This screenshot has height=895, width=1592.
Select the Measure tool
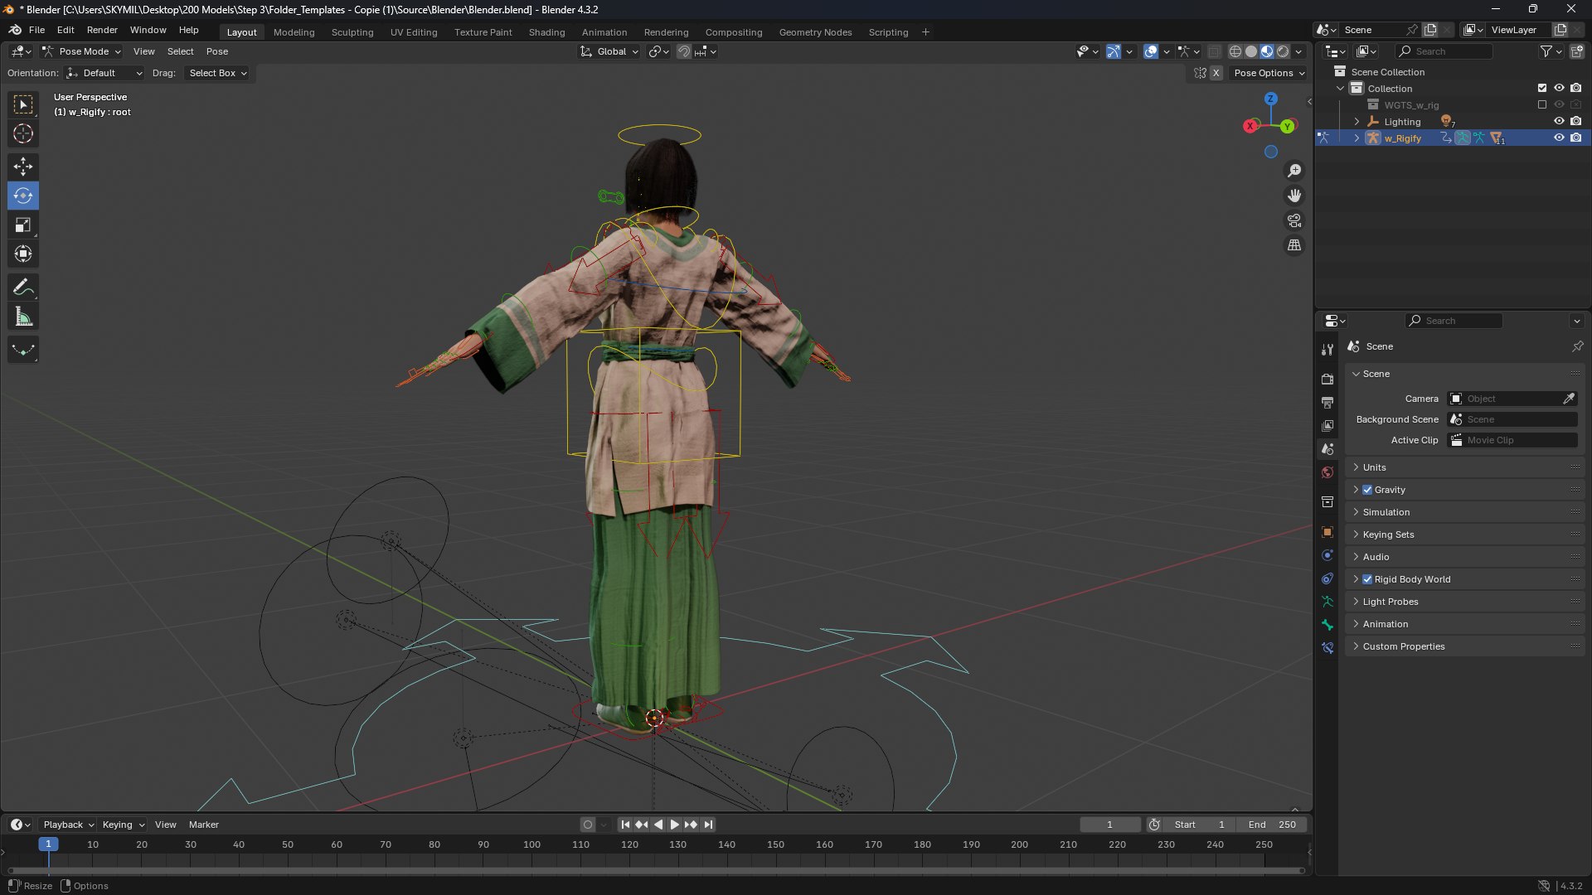click(23, 317)
